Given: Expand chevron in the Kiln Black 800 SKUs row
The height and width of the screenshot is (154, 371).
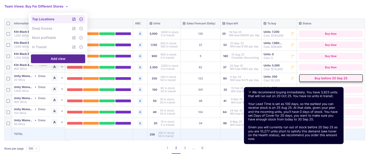Looking at the screenshot, I should pyautogui.click(x=62, y=67).
